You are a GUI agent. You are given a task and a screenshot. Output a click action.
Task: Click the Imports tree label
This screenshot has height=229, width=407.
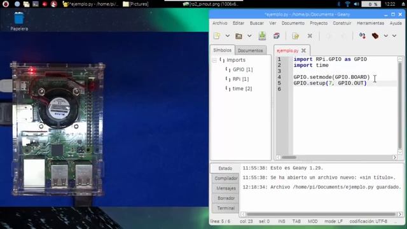pyautogui.click(x=236, y=60)
